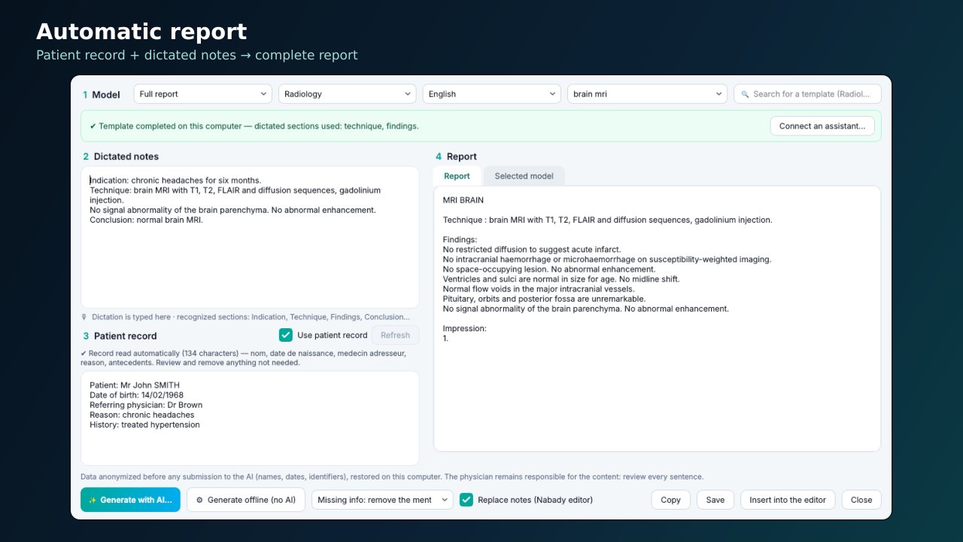
Task: Click the 'Findings:' line in the report
Action: [x=460, y=239]
